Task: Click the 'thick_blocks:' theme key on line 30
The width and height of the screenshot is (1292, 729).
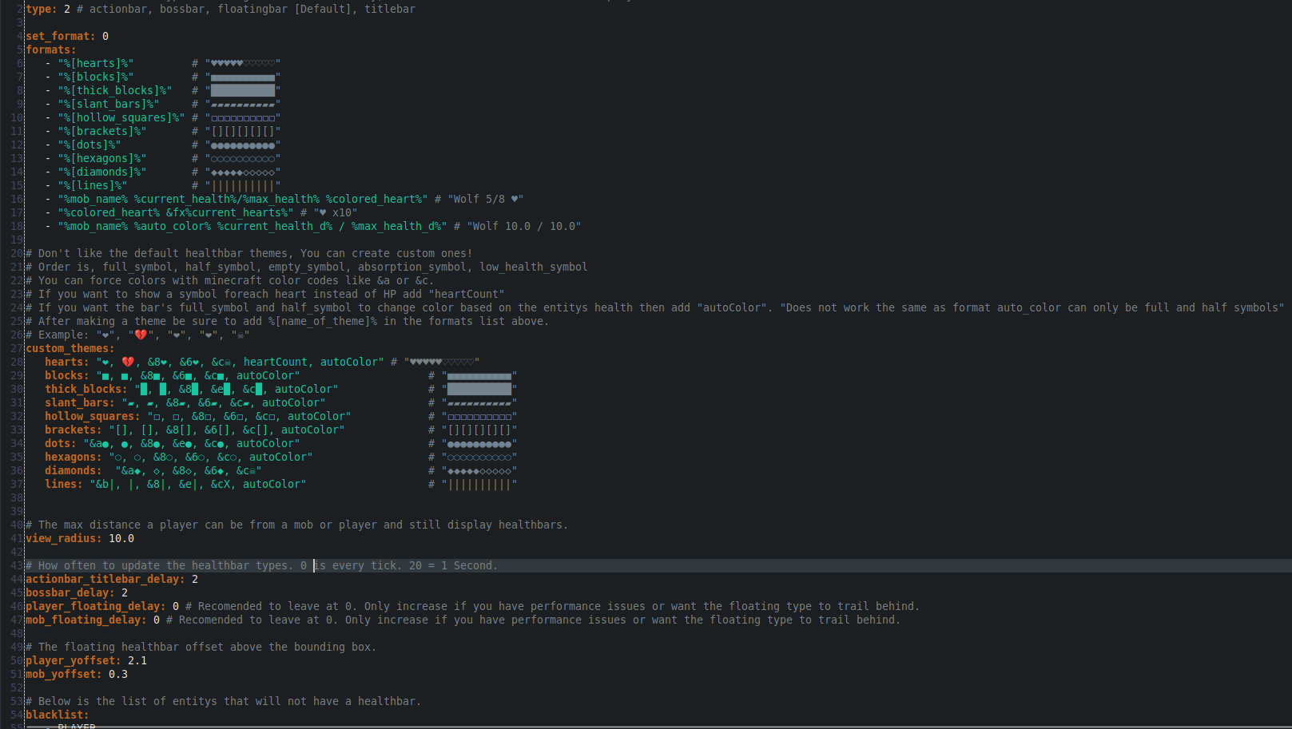Action: coord(86,389)
